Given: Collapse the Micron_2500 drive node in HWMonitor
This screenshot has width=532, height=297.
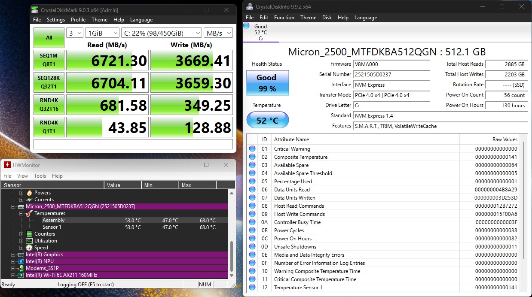Looking at the screenshot, I should click(x=13, y=206).
